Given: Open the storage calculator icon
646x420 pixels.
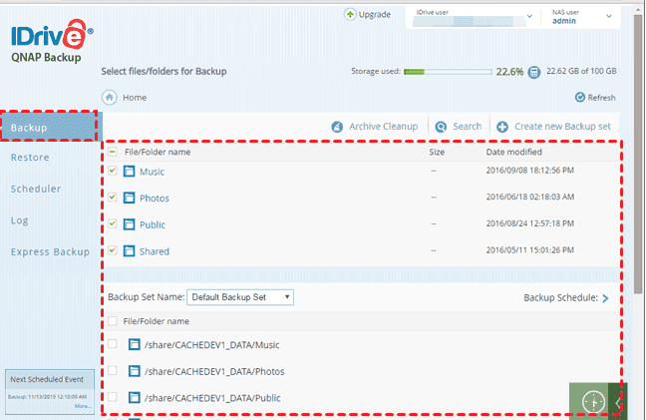Looking at the screenshot, I should coord(534,72).
